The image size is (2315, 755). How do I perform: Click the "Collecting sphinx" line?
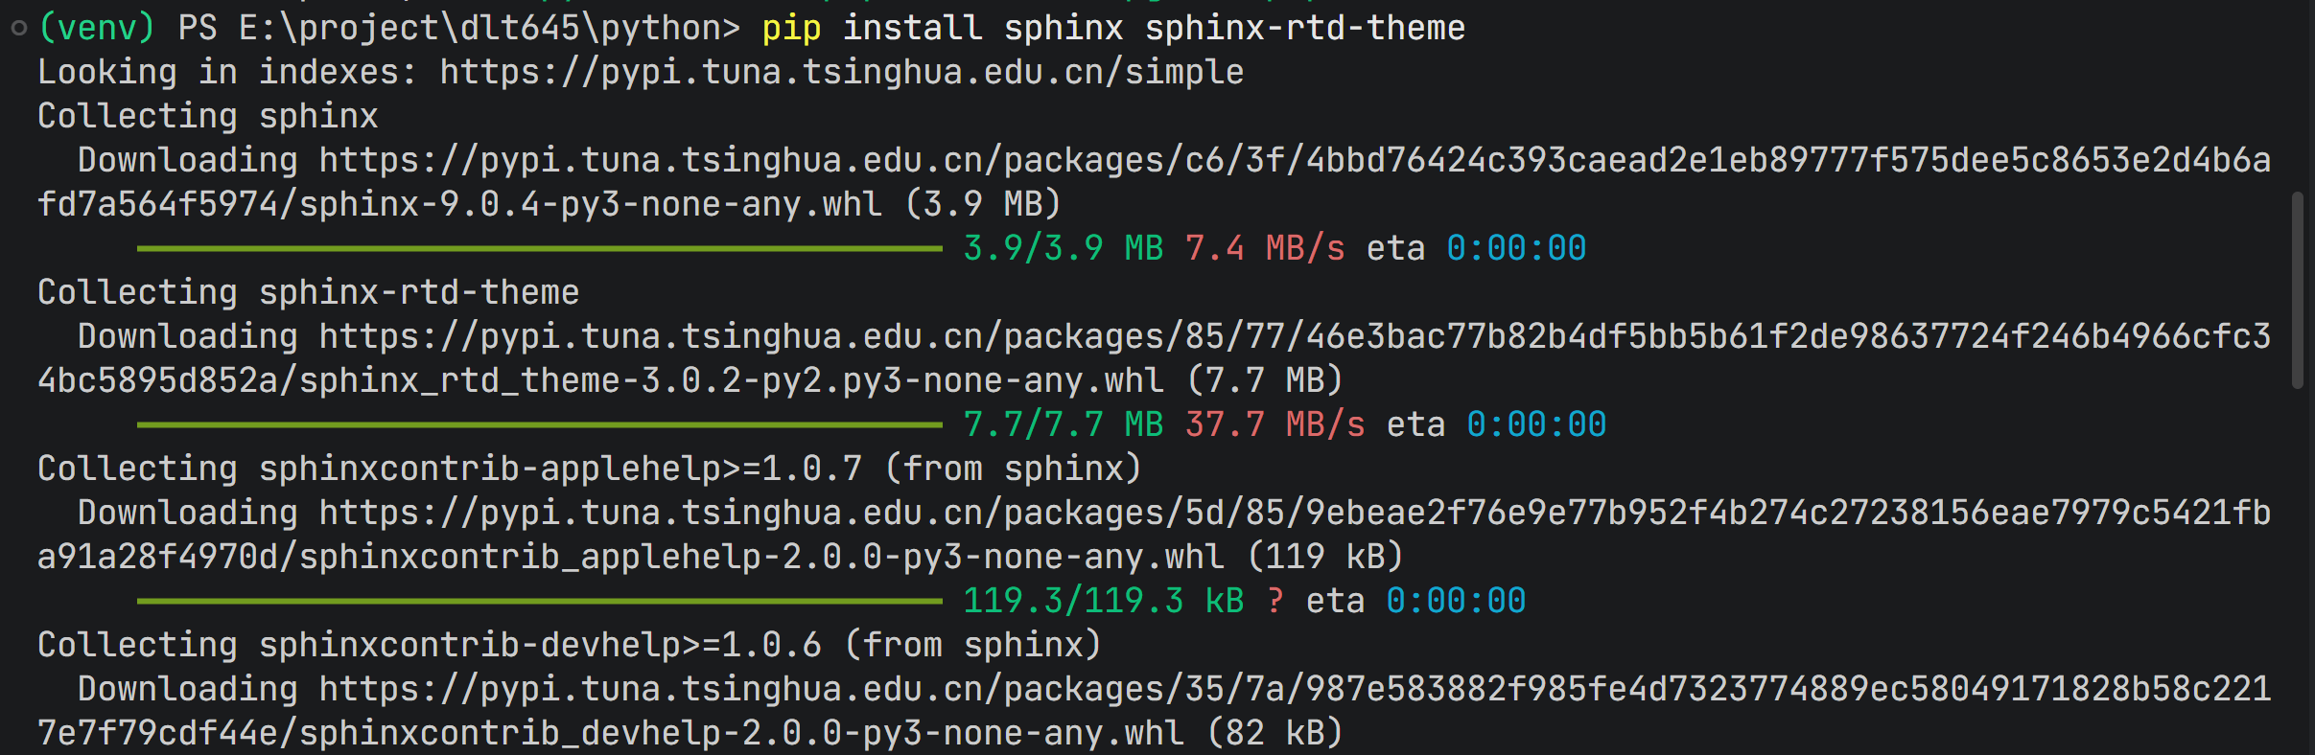pos(208,116)
